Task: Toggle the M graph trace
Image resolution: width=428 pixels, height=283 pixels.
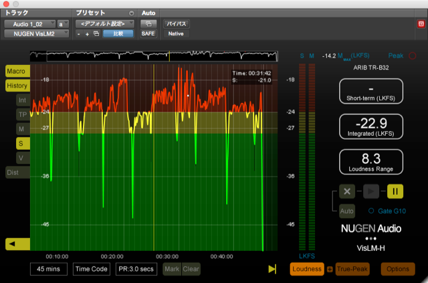Action: point(23,129)
